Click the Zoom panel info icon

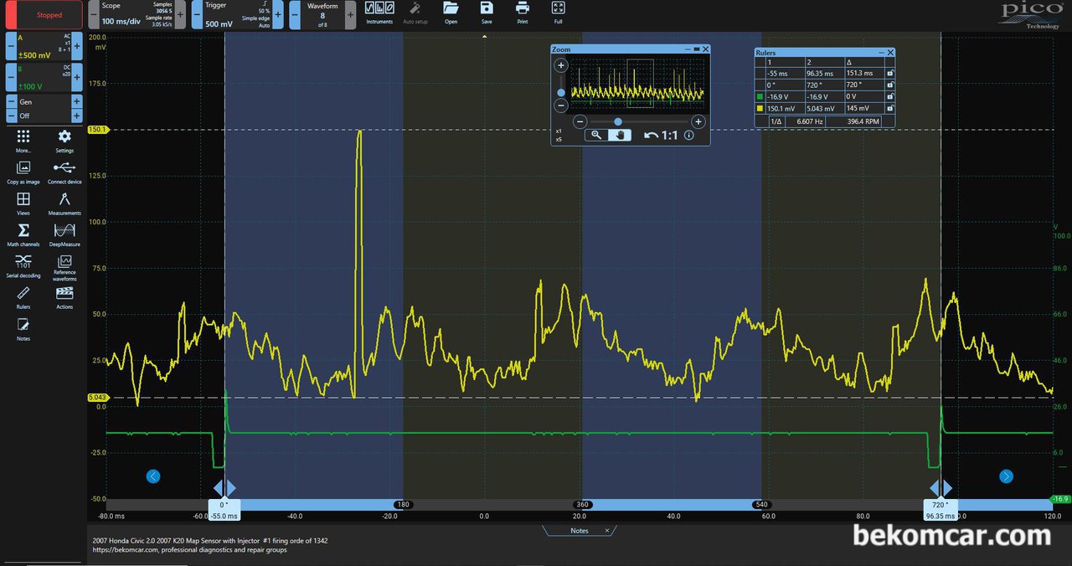(x=689, y=135)
